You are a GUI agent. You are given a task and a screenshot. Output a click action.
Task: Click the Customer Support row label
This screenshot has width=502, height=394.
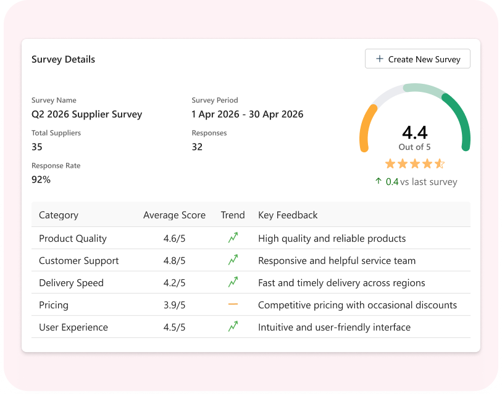[79, 261]
